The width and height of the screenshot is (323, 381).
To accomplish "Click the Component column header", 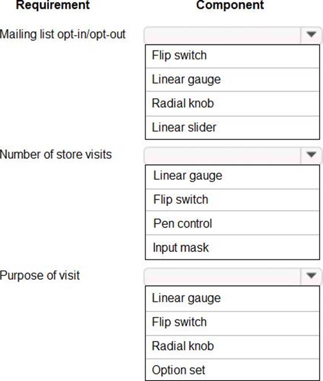I will 230,6.
